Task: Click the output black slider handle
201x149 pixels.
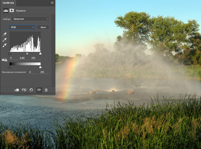Action: click(x=10, y=67)
